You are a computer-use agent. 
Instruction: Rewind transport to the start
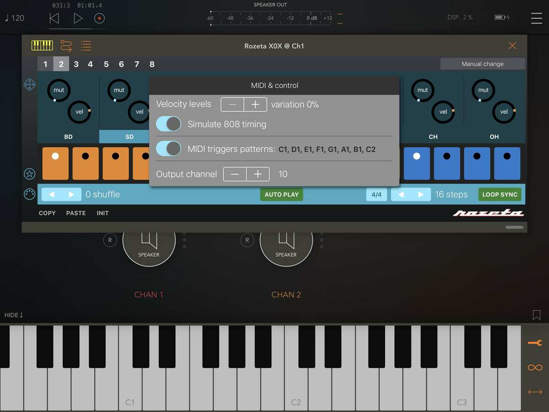tap(54, 18)
